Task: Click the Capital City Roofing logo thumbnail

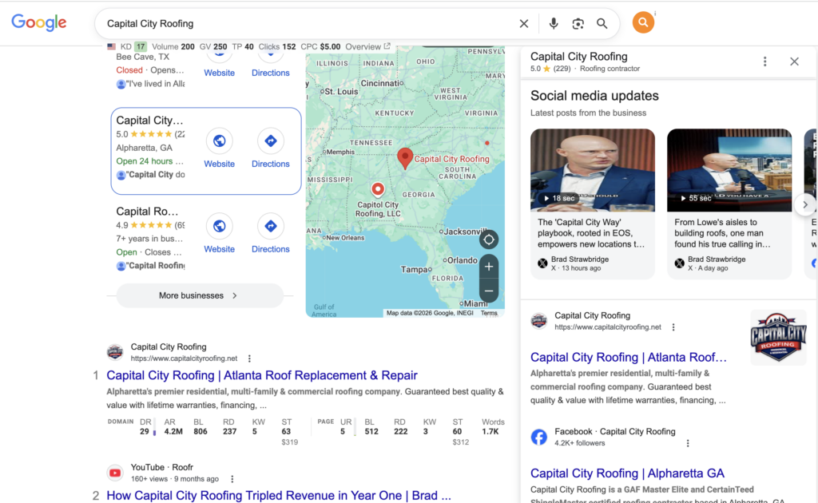Action: pyautogui.click(x=778, y=337)
